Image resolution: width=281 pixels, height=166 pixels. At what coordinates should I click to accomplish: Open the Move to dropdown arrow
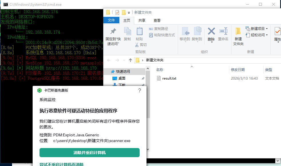(185, 42)
